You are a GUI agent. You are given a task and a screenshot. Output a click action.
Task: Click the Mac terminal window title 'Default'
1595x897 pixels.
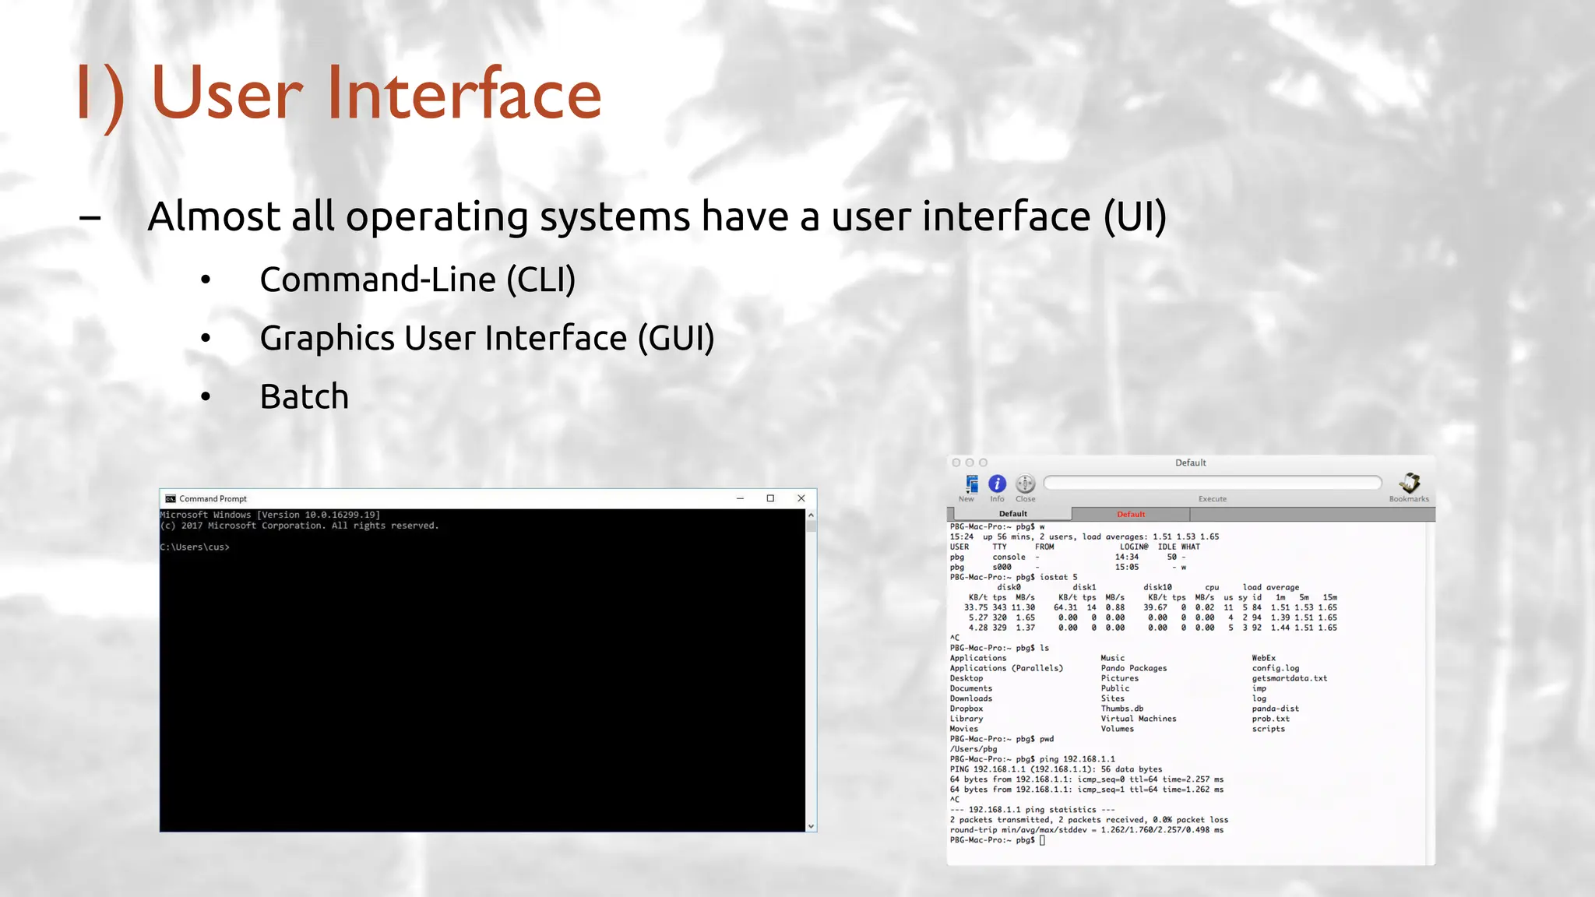(x=1190, y=463)
